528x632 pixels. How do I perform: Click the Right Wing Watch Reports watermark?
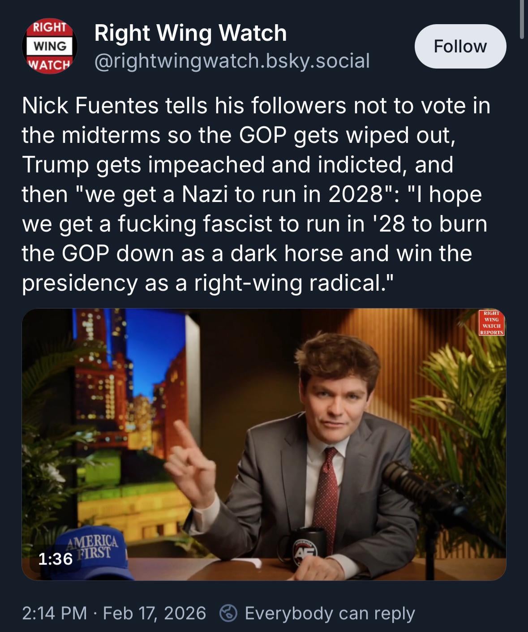pos(491,322)
